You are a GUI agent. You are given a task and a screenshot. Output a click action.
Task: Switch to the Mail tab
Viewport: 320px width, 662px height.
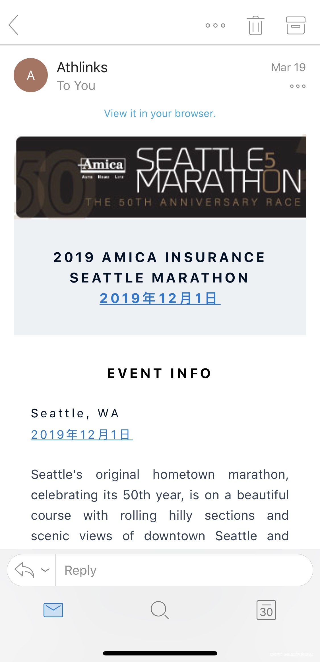(x=53, y=610)
